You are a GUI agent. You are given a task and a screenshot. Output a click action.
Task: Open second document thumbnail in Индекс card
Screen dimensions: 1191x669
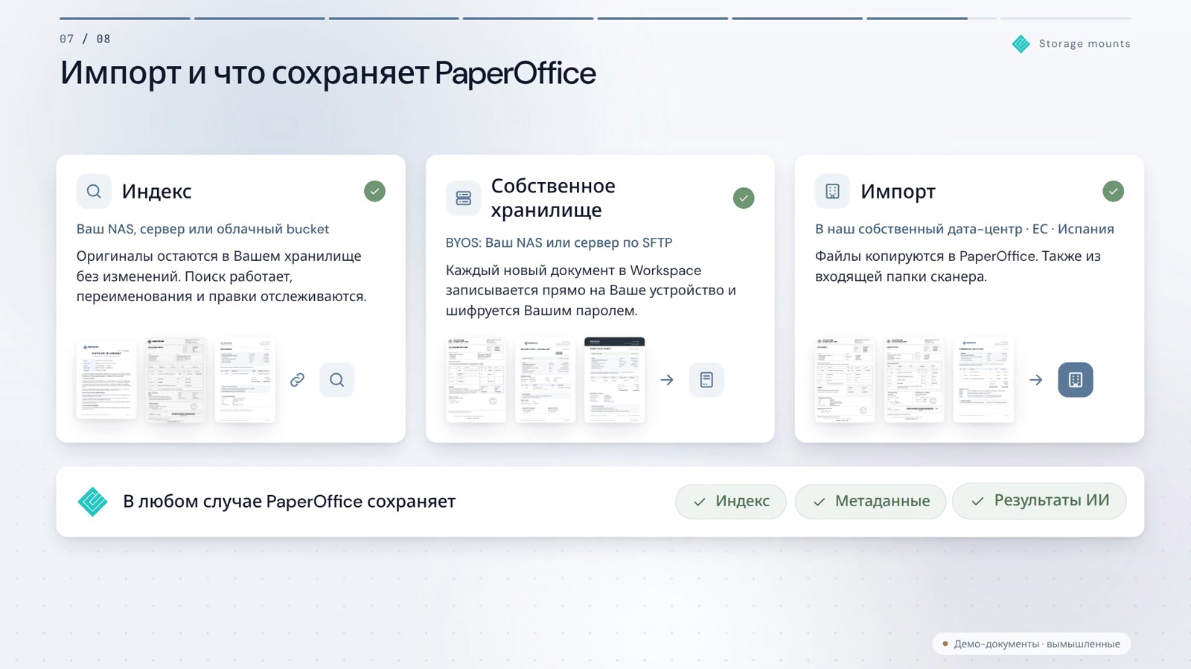point(176,380)
